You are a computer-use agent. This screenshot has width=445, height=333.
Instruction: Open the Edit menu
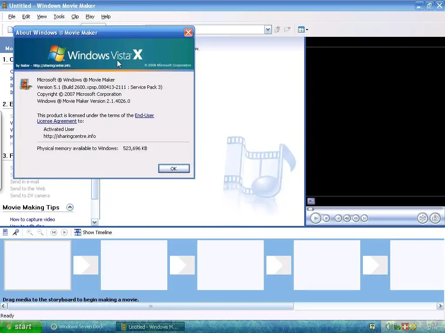point(26,16)
